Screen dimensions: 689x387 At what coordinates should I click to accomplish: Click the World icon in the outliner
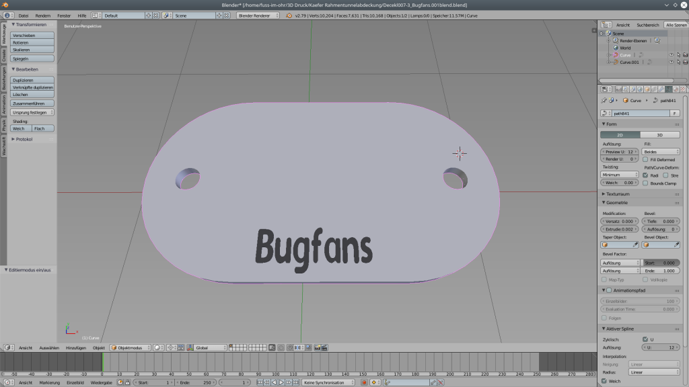click(616, 48)
